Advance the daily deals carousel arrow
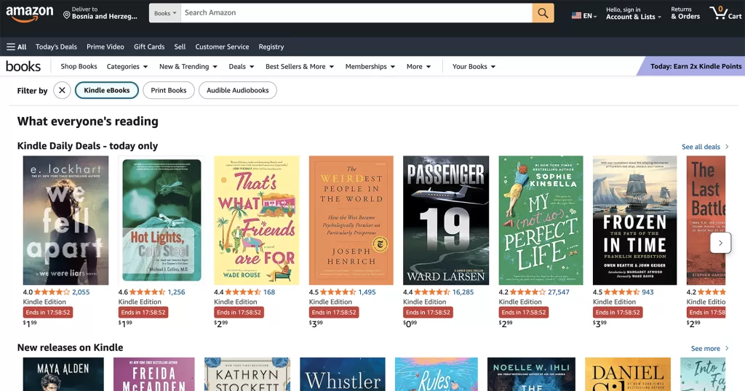The width and height of the screenshot is (745, 391). click(x=720, y=243)
